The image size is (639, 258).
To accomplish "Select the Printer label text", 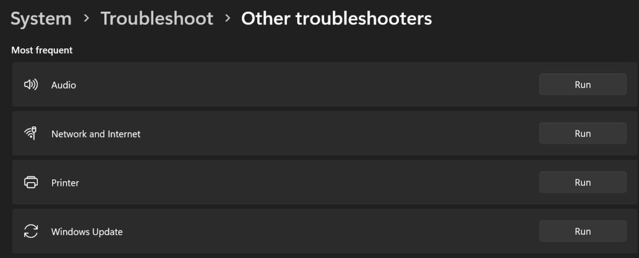I will pyautogui.click(x=65, y=183).
